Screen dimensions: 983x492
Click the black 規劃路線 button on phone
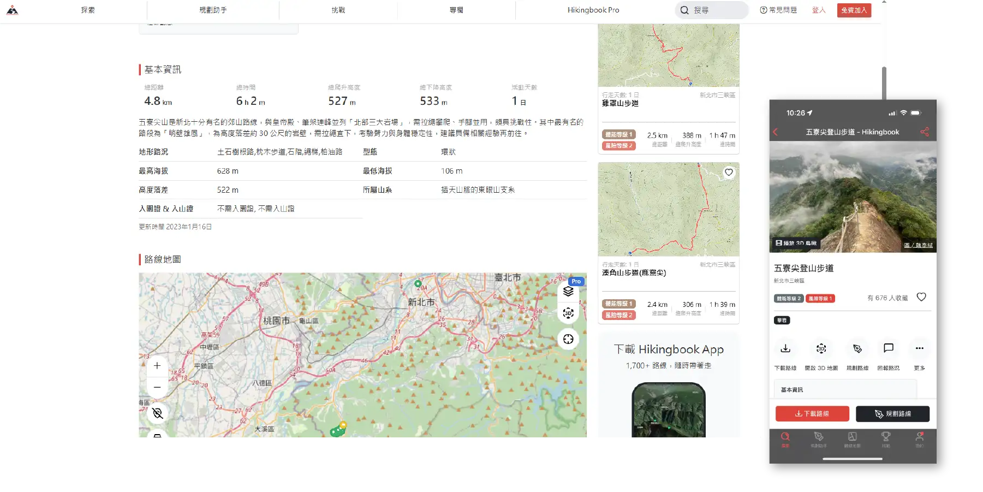tap(892, 414)
